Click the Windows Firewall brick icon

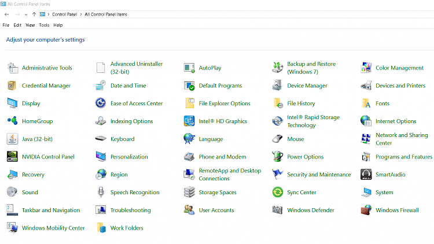366,210
